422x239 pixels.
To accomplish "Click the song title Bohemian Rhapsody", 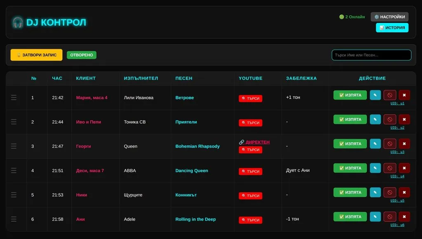I will tap(197, 146).
